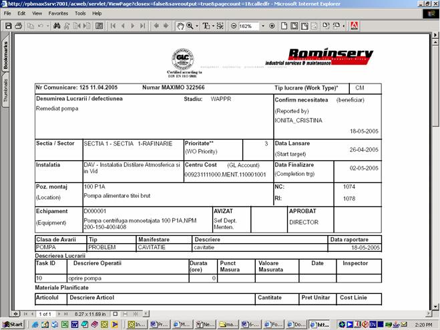Open zoom tool options dropdown arrow
Screen dimensions: 440x330
point(197,26)
